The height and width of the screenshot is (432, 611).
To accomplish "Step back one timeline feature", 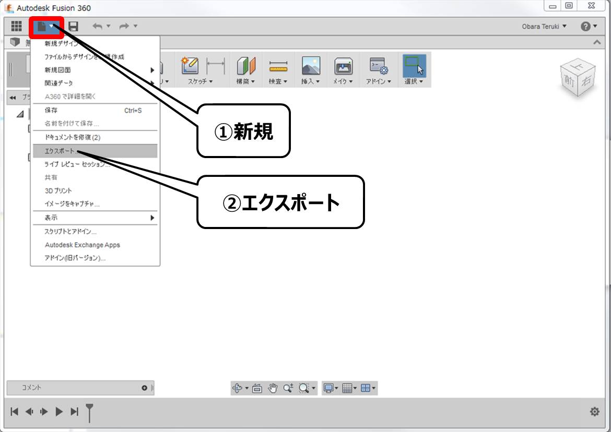I will point(29,411).
